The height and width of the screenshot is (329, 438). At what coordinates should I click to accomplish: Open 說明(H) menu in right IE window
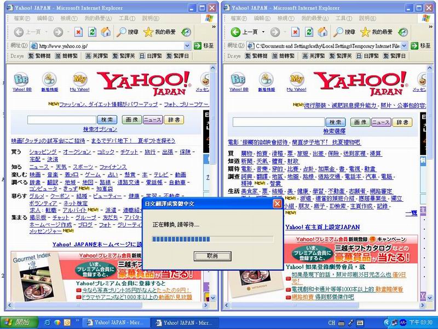coord(367,19)
